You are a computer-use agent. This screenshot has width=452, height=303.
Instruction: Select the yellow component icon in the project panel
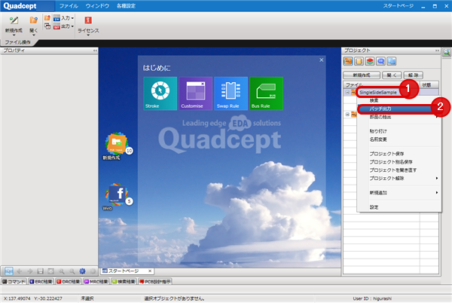click(x=359, y=61)
